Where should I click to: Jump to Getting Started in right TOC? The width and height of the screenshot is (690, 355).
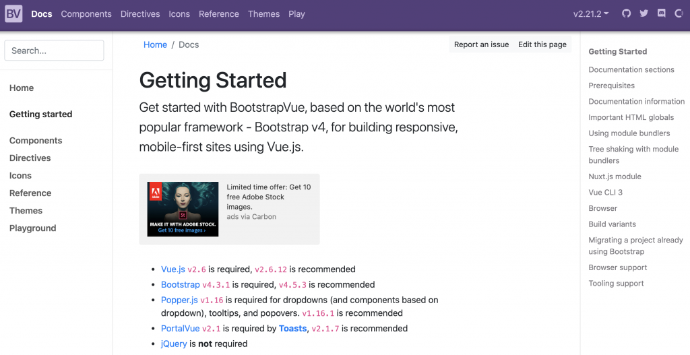[617, 51]
